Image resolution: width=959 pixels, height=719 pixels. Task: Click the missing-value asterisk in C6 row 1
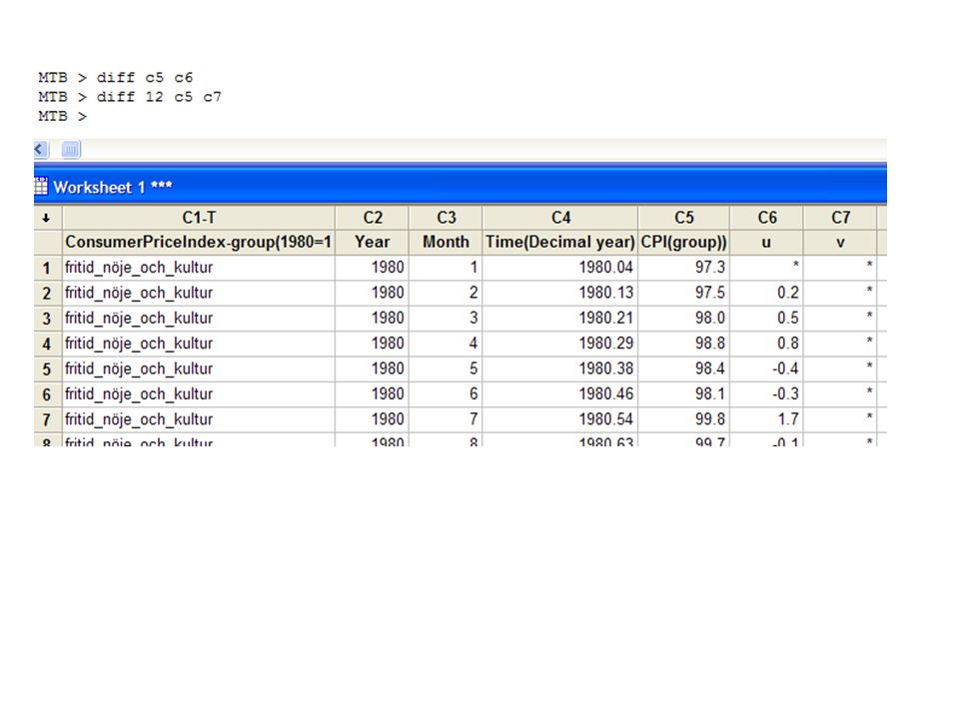point(796,266)
